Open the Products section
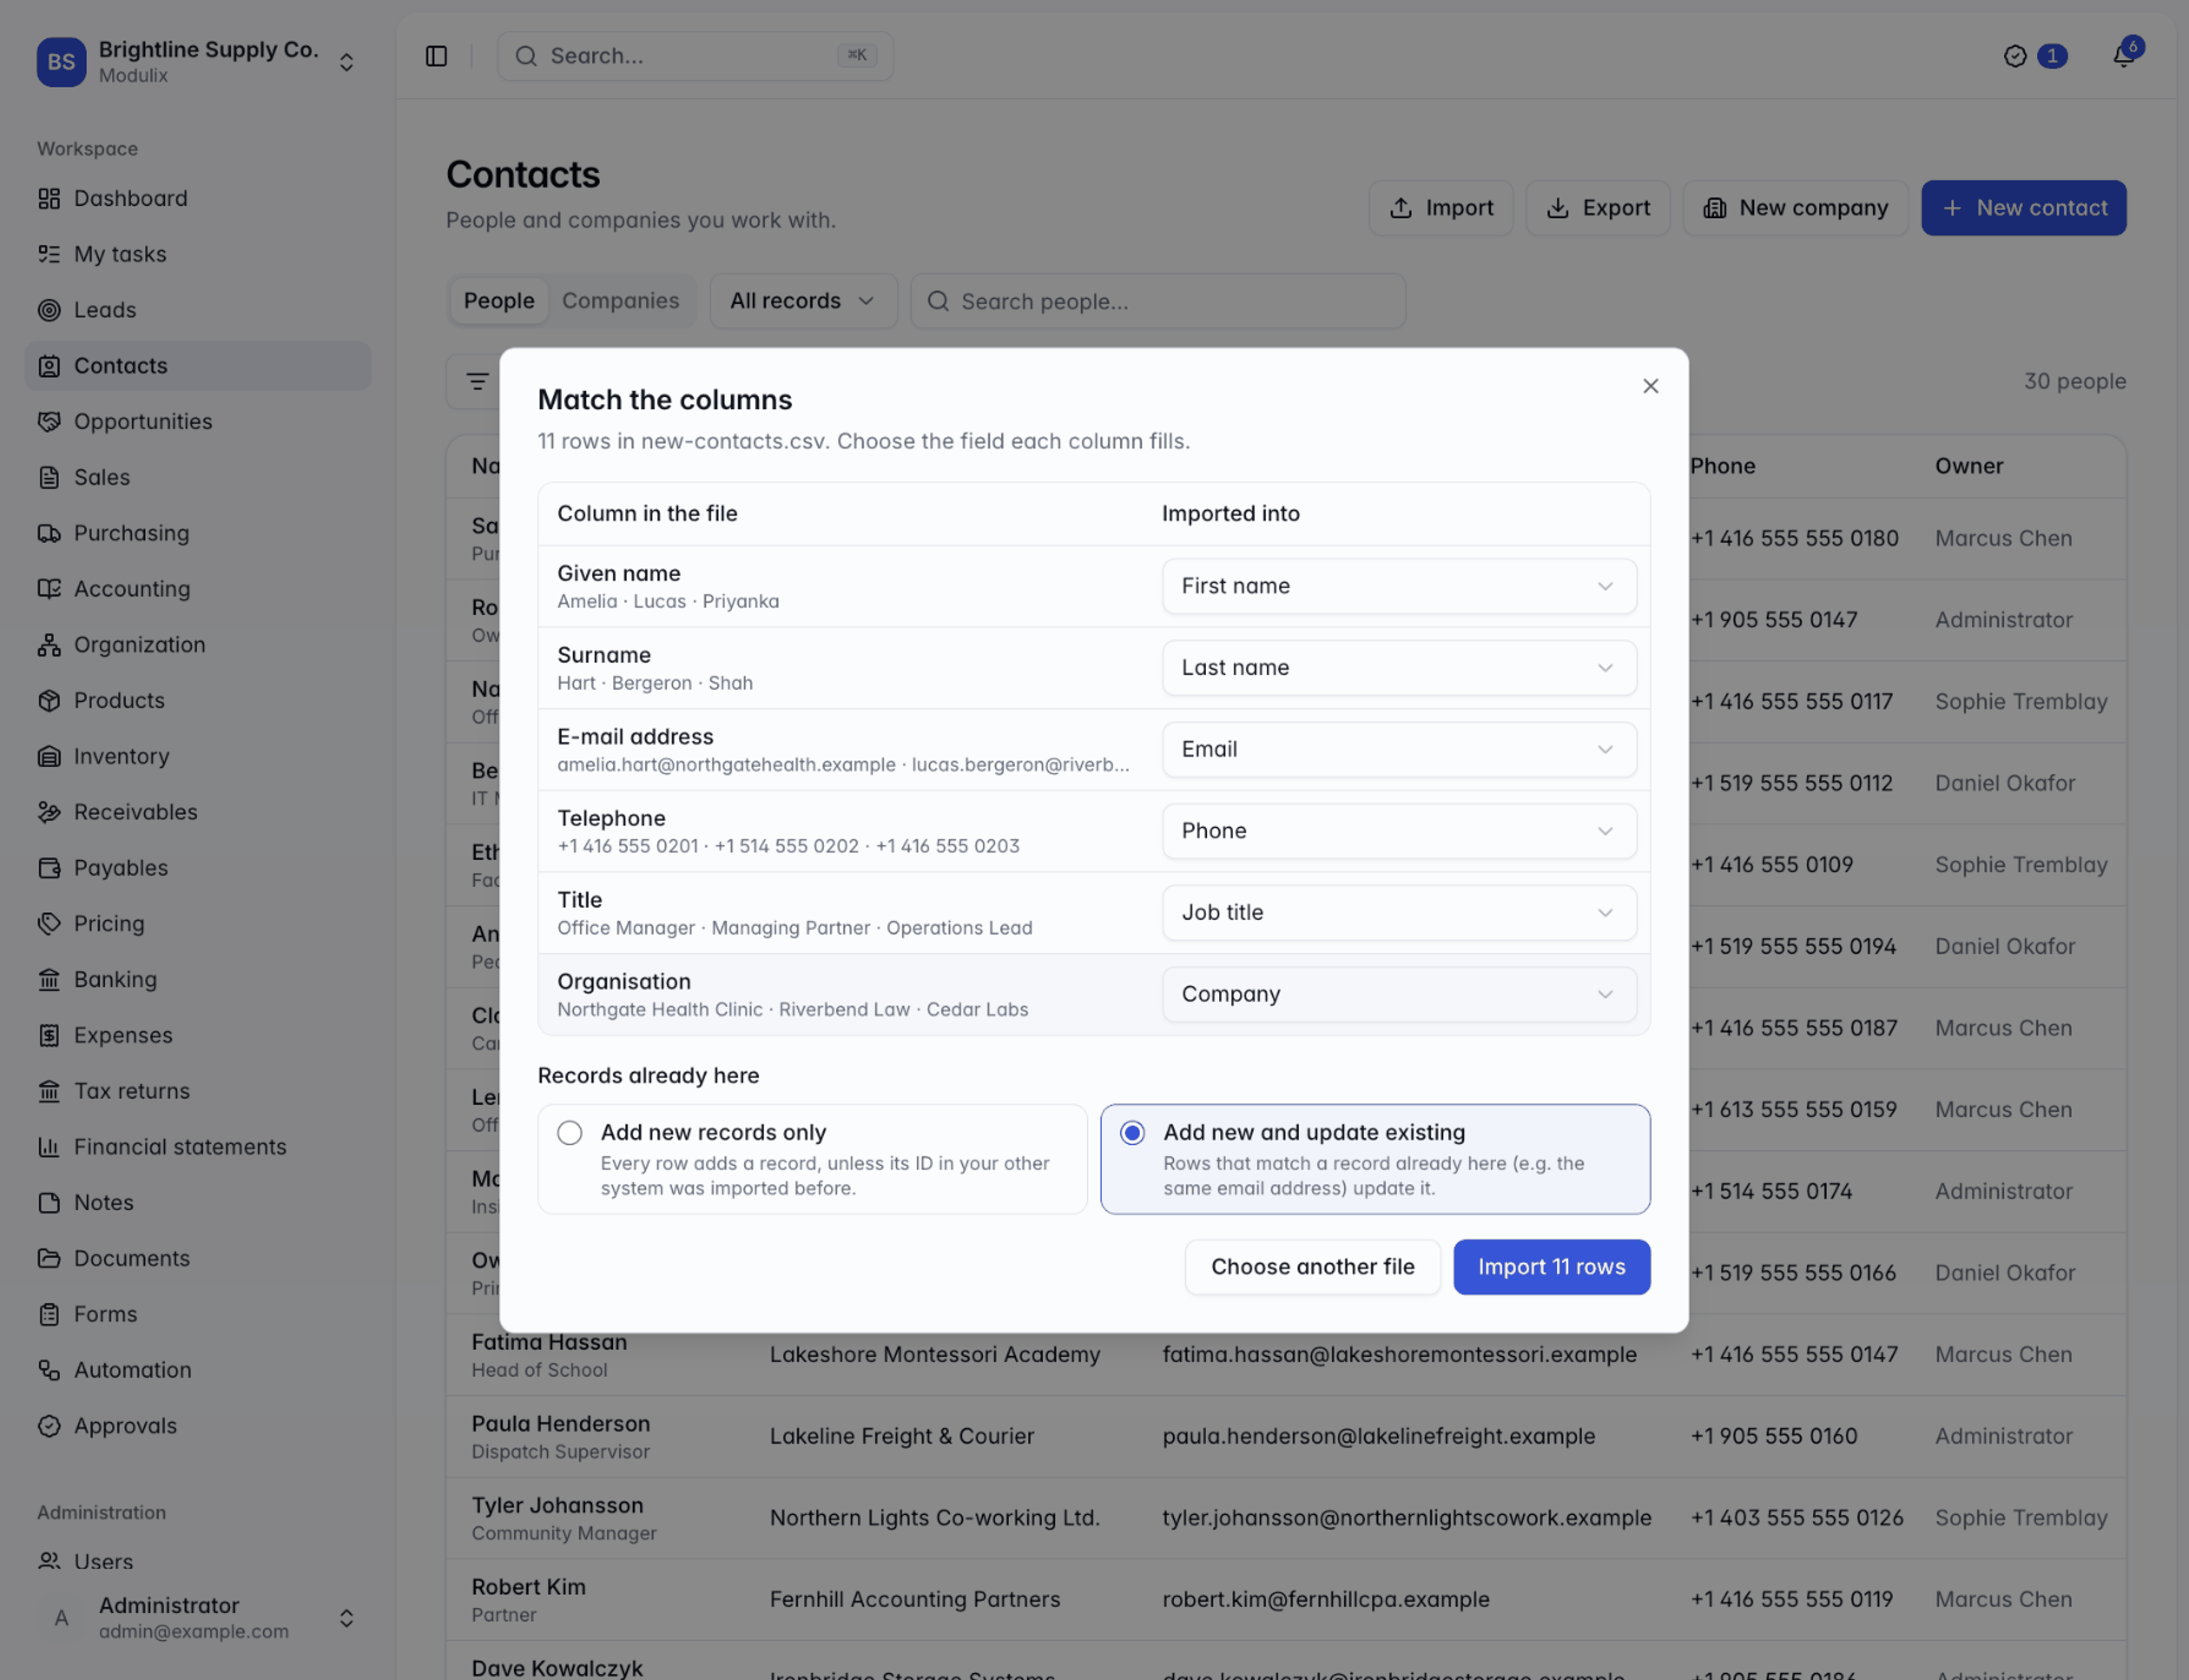Image resolution: width=2189 pixels, height=1680 pixels. pos(197,700)
